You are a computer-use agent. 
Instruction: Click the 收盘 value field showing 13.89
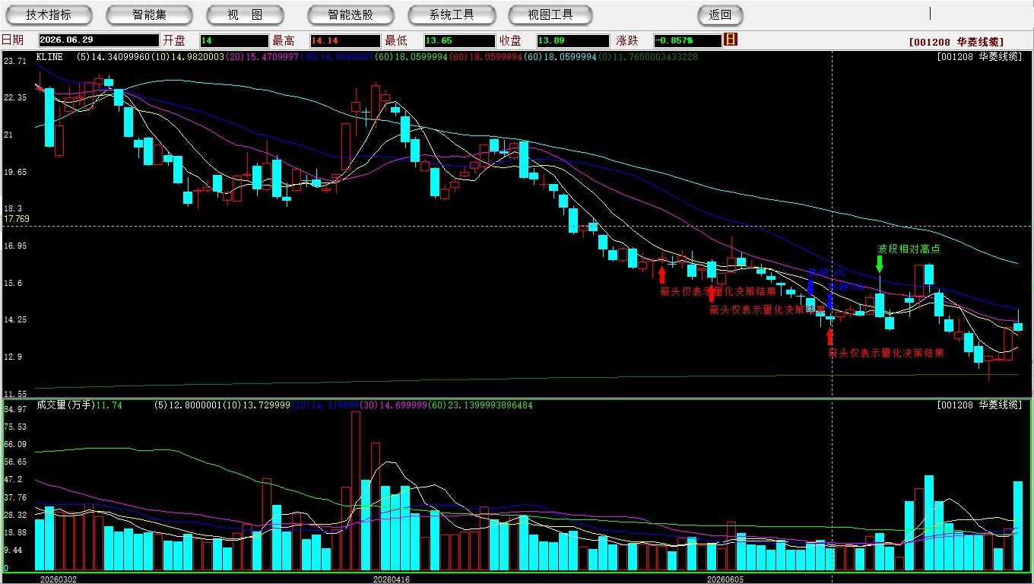[x=573, y=40]
